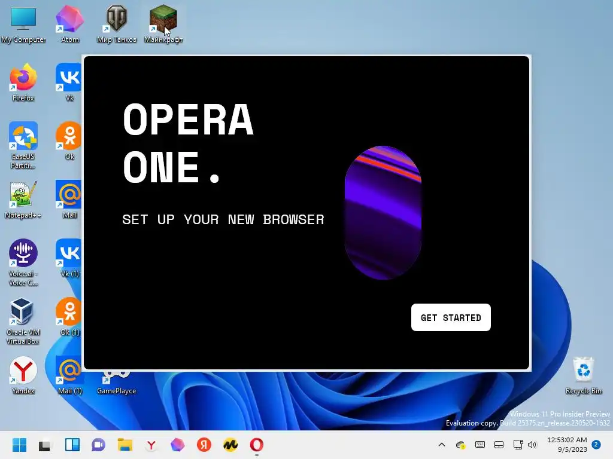Select the EaseUS Partition desktop shortcut
This screenshot has width=613, height=459.
[x=23, y=146]
